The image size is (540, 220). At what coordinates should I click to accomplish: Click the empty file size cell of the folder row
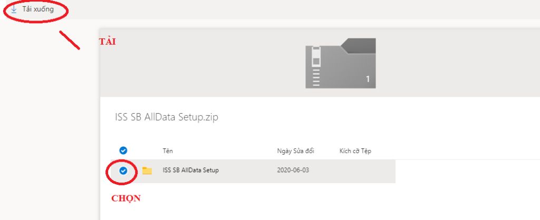355,171
